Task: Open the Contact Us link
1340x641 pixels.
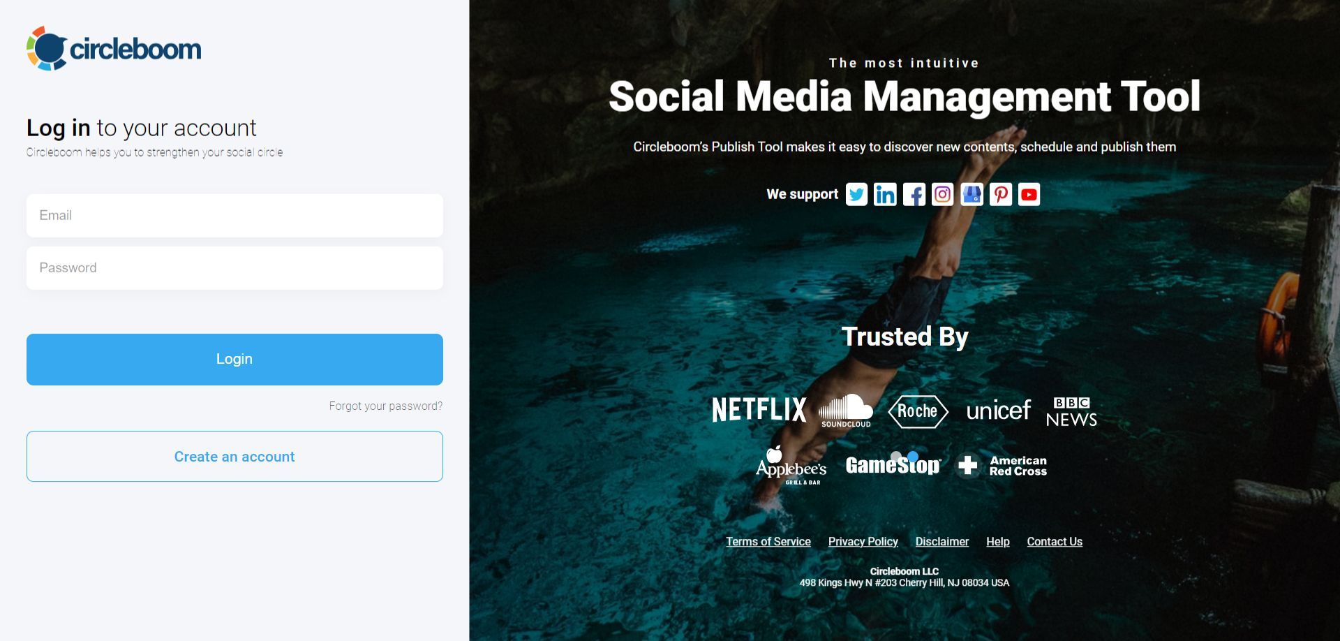Action: point(1055,542)
